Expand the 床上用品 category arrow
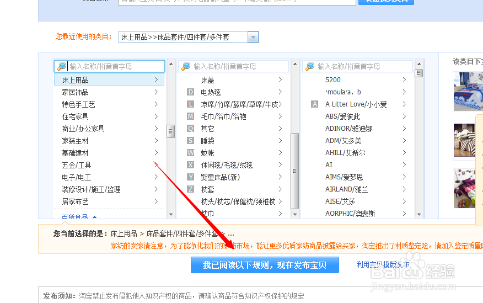Viewport: 483px width, 303px height. coord(156,80)
